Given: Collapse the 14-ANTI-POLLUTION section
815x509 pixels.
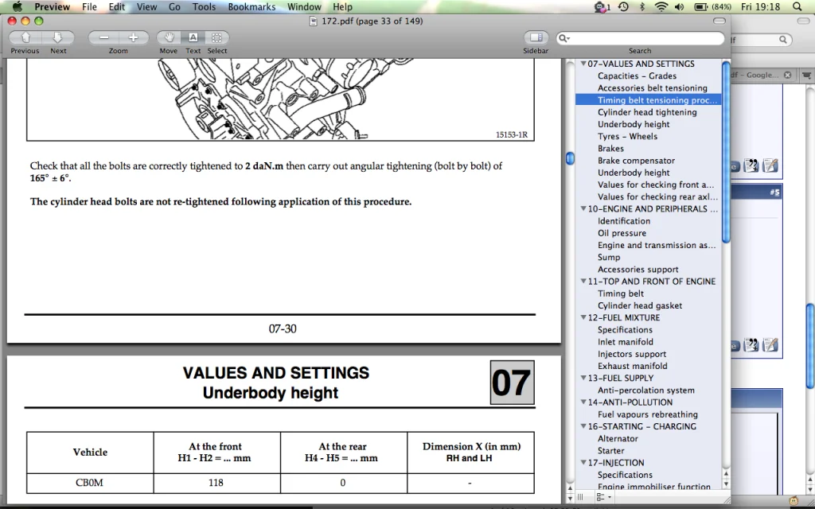Looking at the screenshot, I should [x=583, y=402].
